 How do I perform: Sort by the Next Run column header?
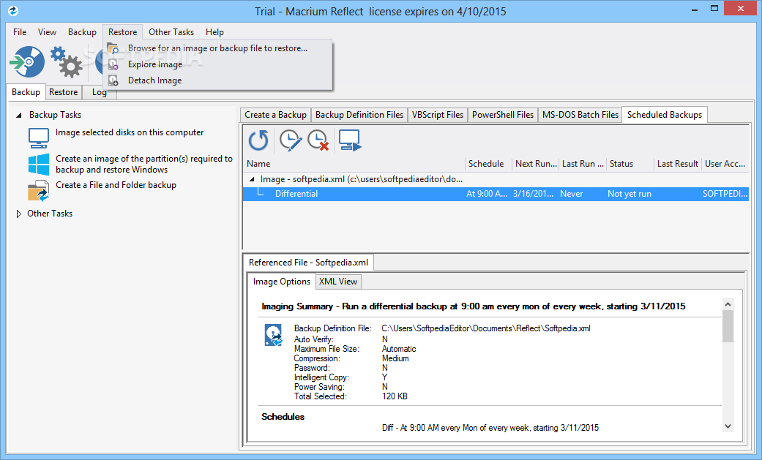coord(536,164)
